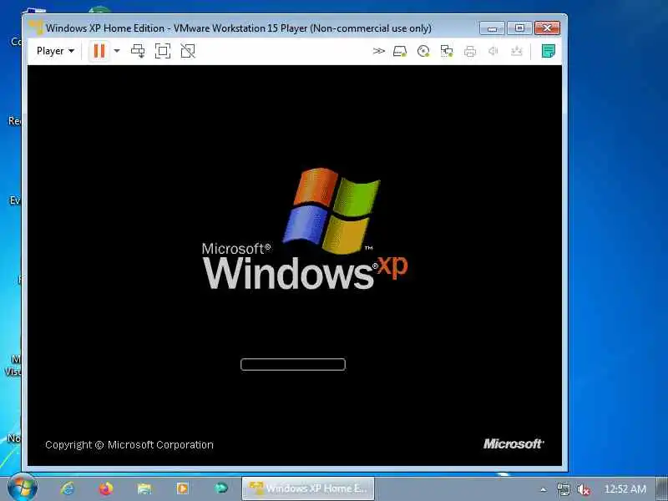This screenshot has width=668, height=501.
Task: Click the printer device icon
Action: coord(470,51)
